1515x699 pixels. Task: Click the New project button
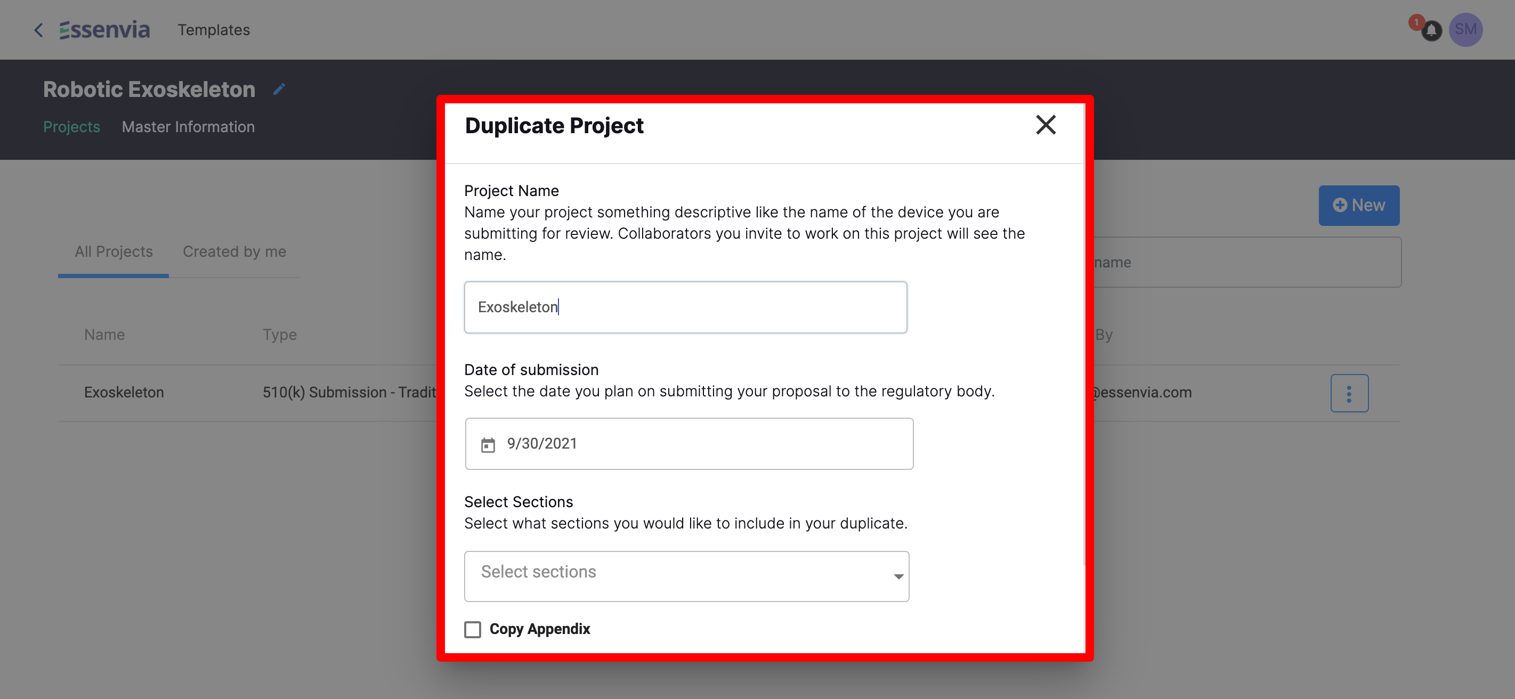click(x=1358, y=205)
